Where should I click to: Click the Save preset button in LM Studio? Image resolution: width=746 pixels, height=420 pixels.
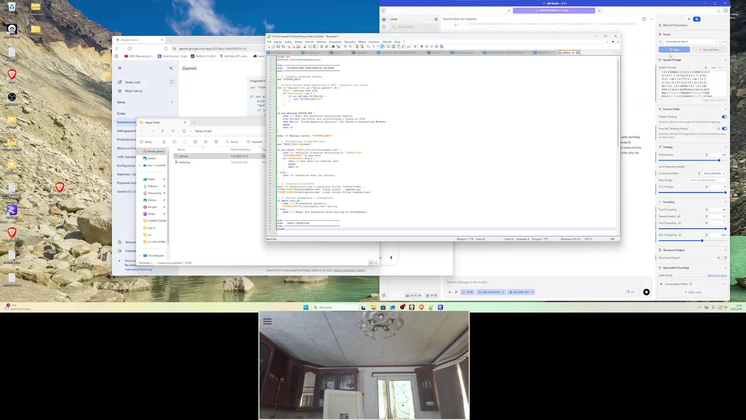point(674,50)
